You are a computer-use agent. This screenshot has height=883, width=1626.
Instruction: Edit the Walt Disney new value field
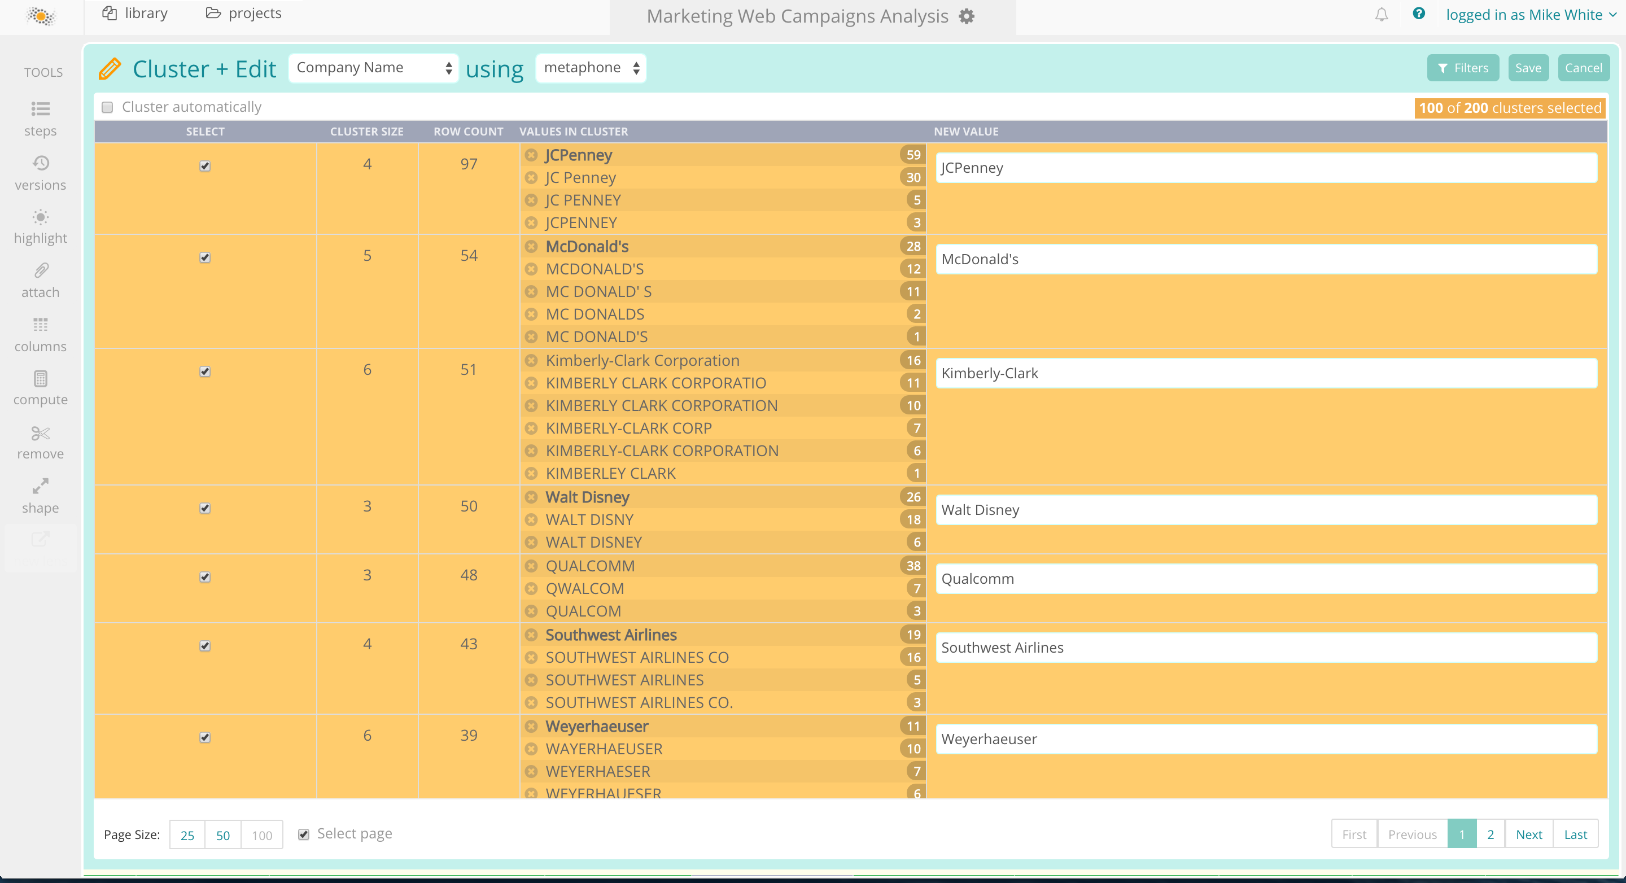pos(1266,510)
